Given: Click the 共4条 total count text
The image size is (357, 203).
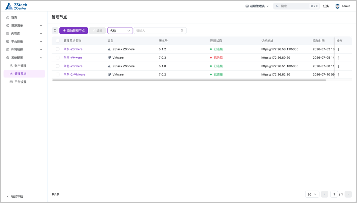Looking at the screenshot, I should pyautogui.click(x=56, y=194).
